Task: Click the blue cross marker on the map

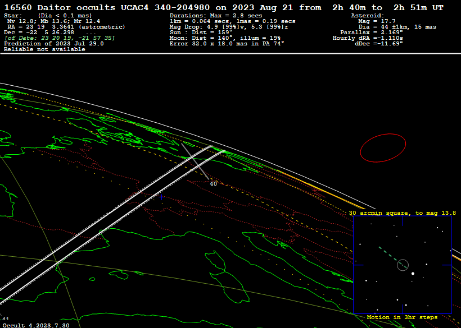Action: 161,197
